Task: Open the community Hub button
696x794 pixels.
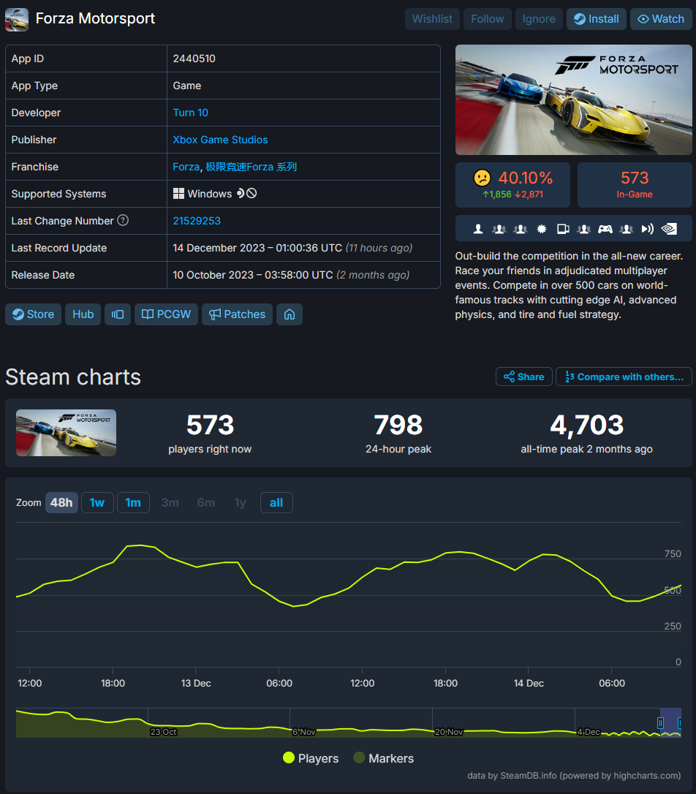Action: 83,314
